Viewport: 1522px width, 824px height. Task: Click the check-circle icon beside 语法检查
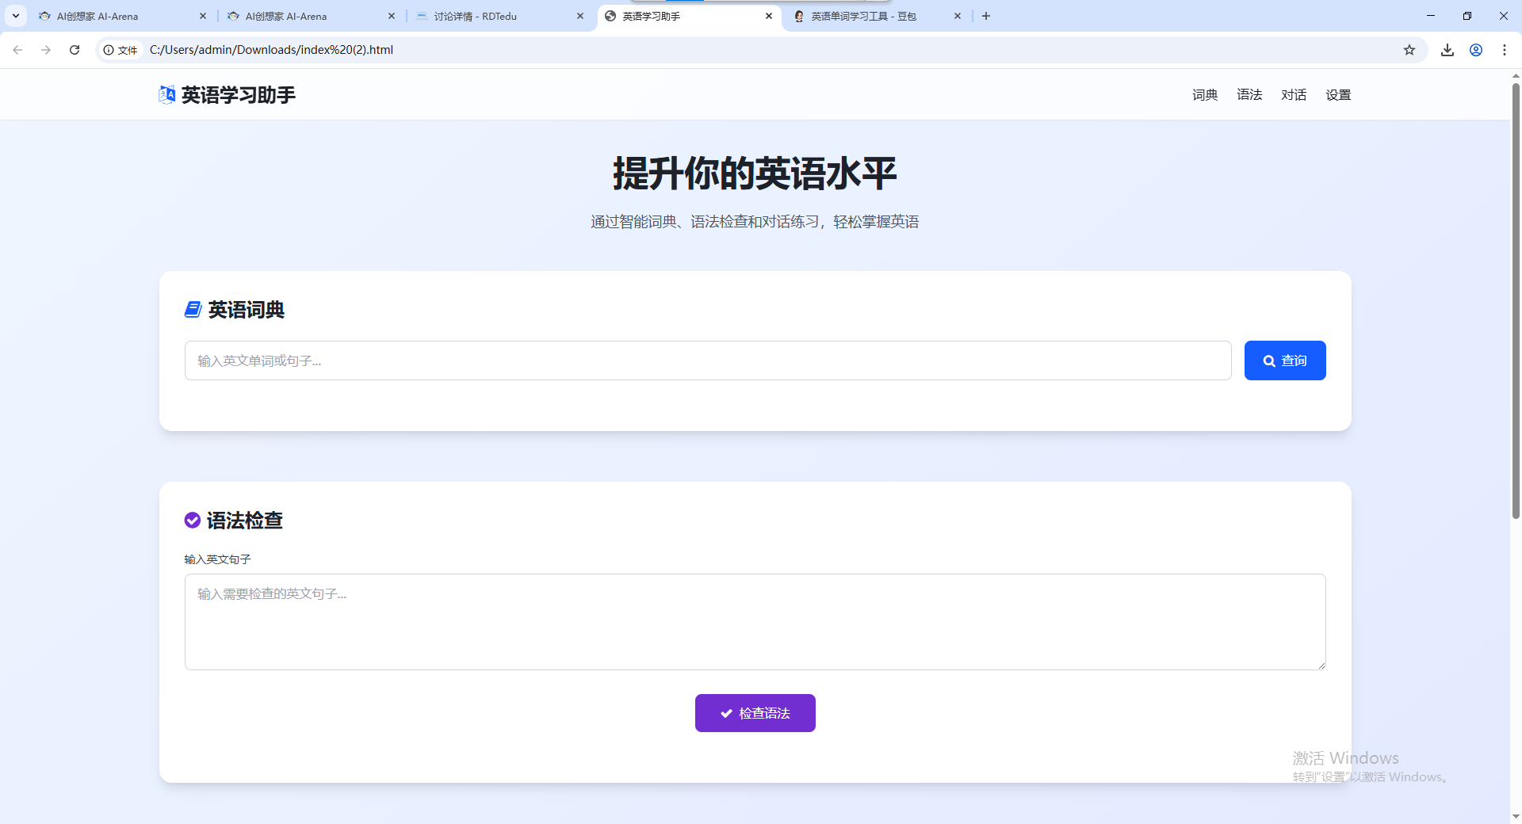click(x=193, y=521)
